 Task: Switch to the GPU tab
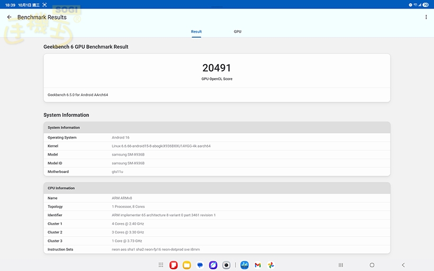click(238, 32)
